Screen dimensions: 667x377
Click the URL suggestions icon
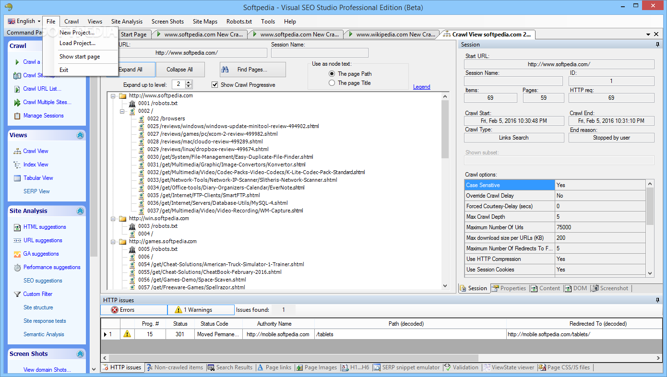(17, 240)
